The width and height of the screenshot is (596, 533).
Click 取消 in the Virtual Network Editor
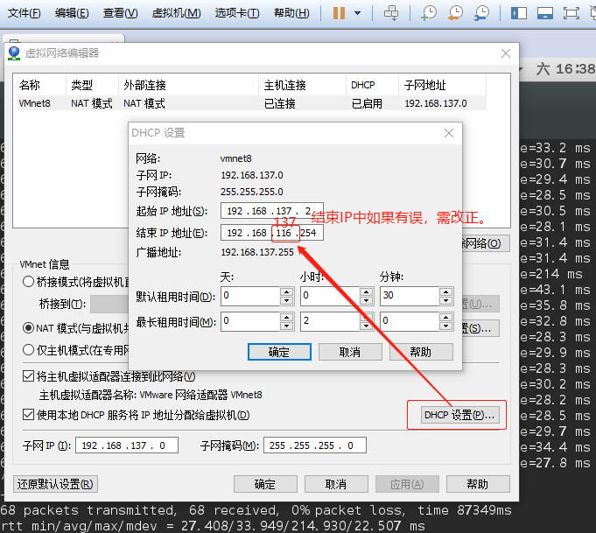pos(336,484)
